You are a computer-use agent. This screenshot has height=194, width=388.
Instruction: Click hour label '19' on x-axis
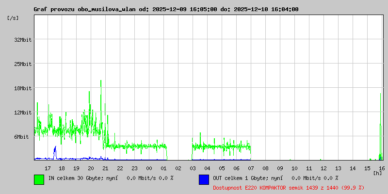tap(77, 168)
